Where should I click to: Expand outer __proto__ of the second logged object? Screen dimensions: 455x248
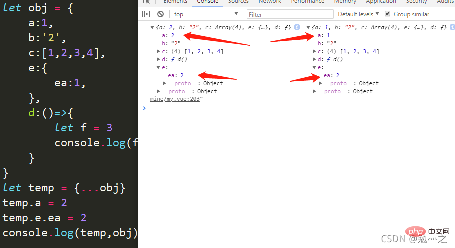click(314, 91)
